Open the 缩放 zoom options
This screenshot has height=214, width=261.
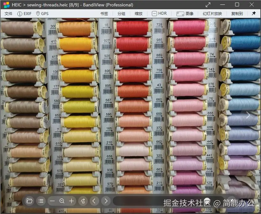tap(138, 13)
